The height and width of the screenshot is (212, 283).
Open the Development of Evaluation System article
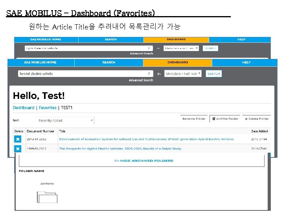click(x=146, y=139)
